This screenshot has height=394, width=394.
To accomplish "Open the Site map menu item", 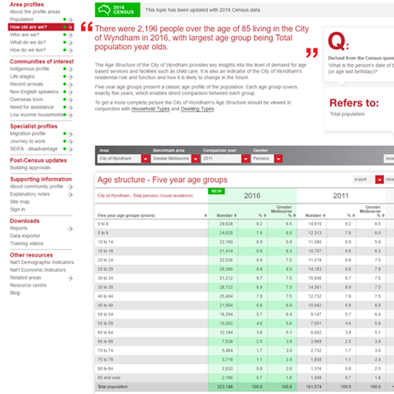I will (20, 202).
